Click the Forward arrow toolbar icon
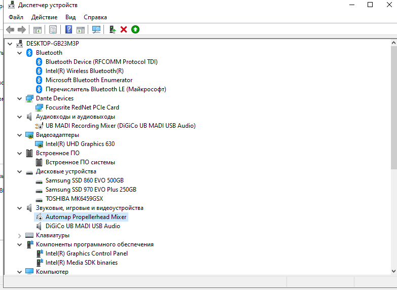The height and width of the screenshot is (290, 397). pyautogui.click(x=22, y=29)
